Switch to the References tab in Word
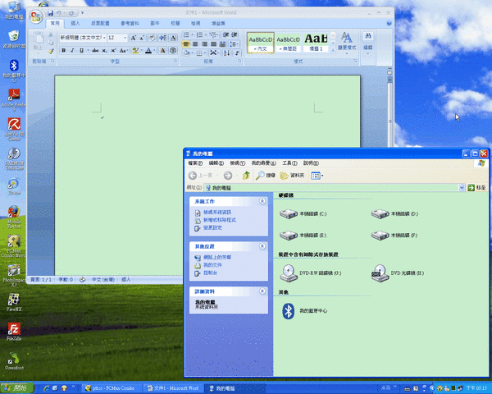The height and width of the screenshot is (394, 492). [x=130, y=23]
